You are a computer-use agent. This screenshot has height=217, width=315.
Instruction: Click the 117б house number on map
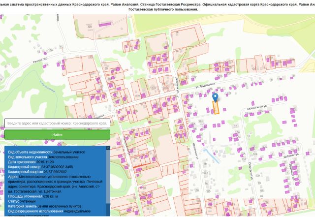(x=153, y=88)
